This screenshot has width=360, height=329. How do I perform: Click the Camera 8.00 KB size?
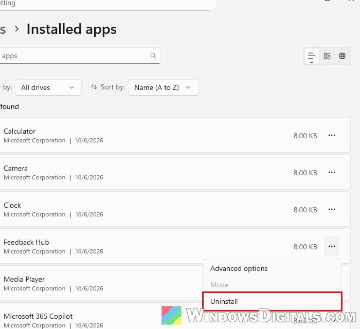point(305,173)
